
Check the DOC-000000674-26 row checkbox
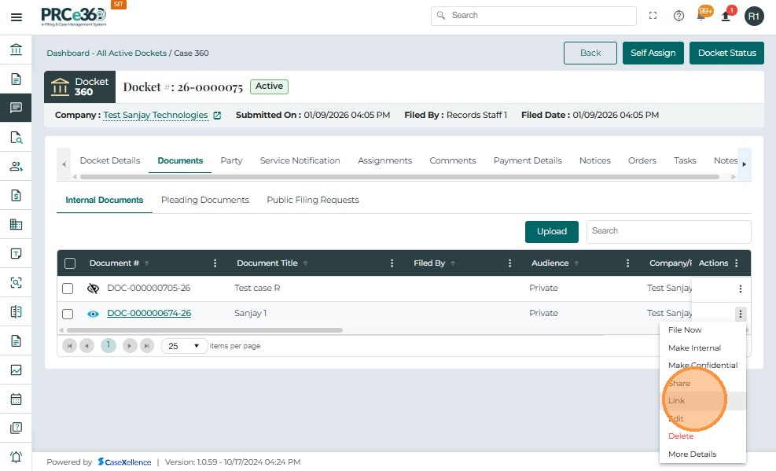[x=68, y=314]
